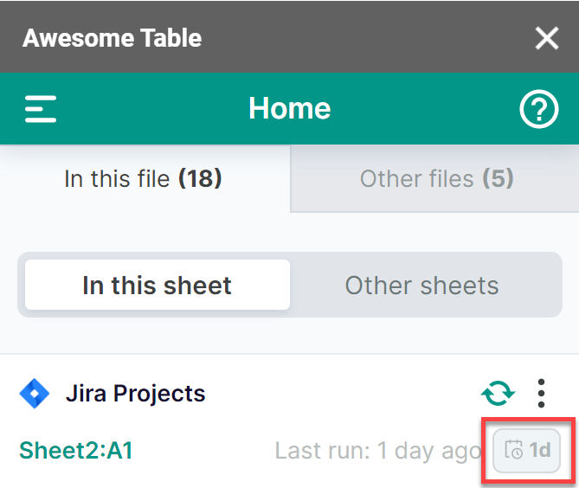
Task: Open the 1d schedule badge
Action: click(x=527, y=451)
